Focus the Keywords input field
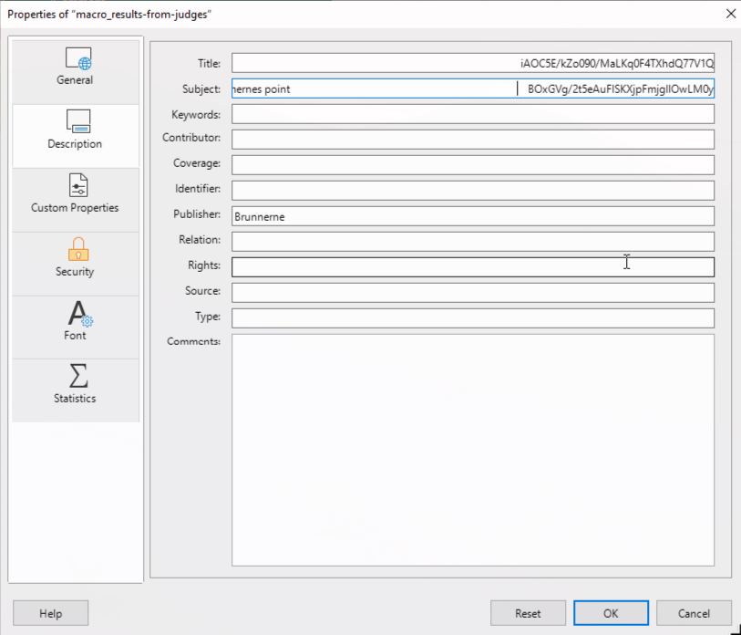 [472, 114]
